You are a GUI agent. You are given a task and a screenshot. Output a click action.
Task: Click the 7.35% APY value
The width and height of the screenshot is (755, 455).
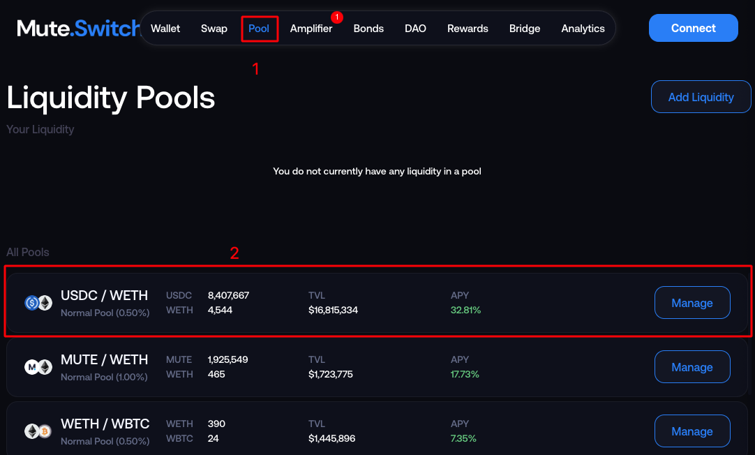click(x=463, y=439)
